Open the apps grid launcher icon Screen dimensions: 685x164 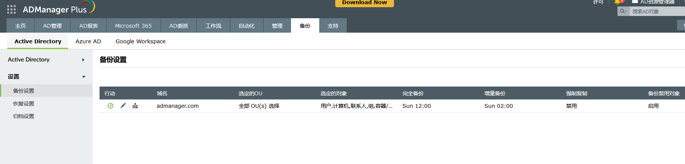(11, 9)
